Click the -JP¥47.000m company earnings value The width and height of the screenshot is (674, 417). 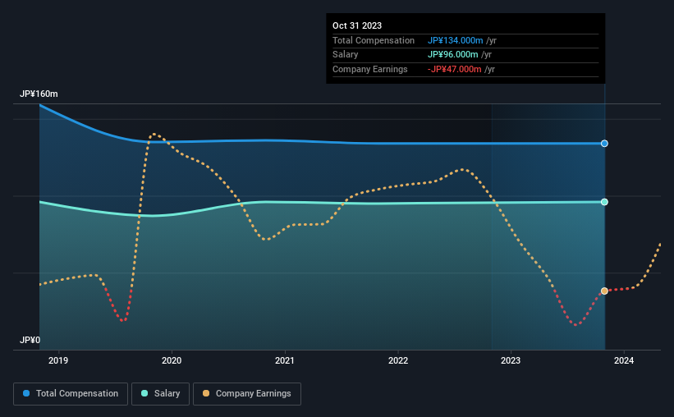click(454, 69)
